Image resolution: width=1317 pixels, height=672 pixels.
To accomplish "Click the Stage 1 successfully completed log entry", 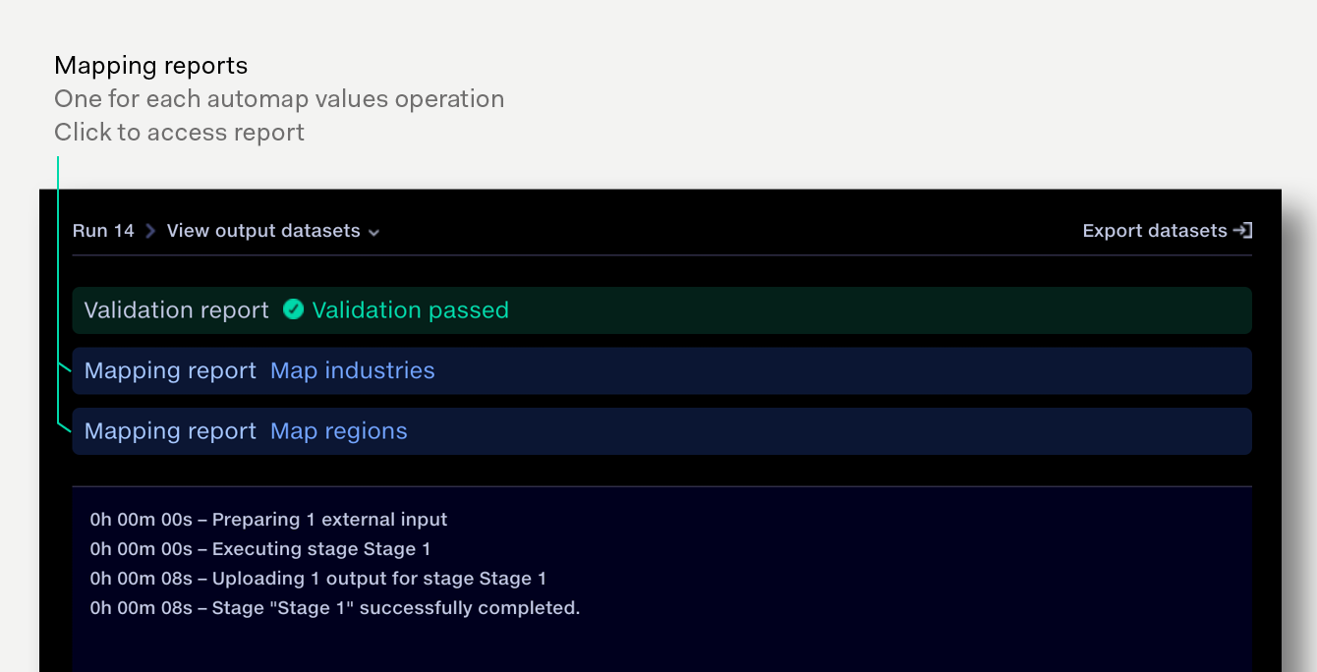I will tap(335, 607).
